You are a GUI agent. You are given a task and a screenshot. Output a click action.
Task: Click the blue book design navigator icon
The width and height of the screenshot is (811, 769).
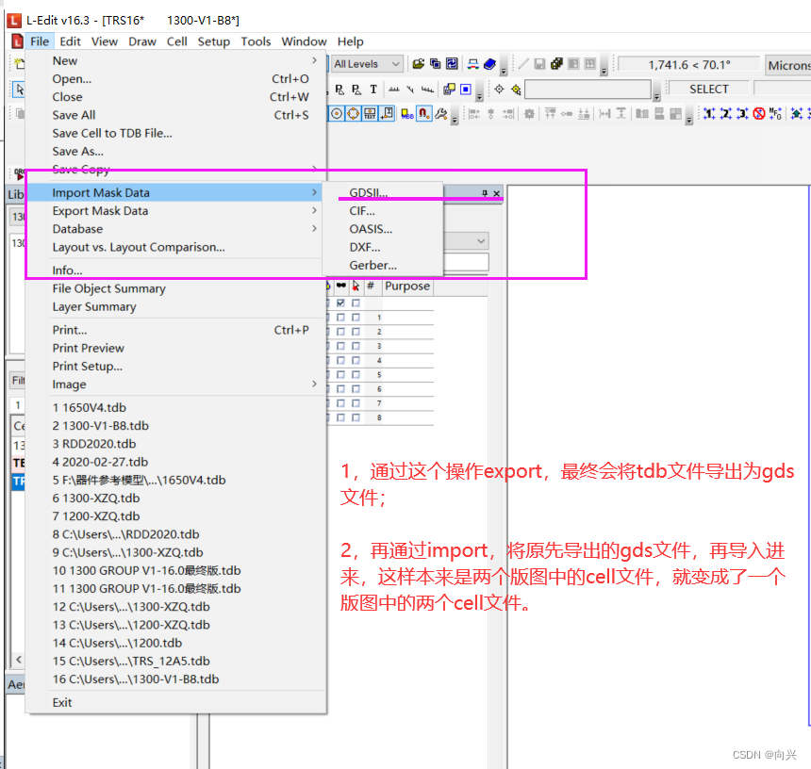click(489, 63)
